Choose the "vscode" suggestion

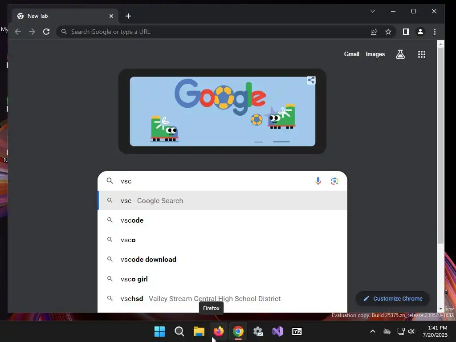point(223,220)
